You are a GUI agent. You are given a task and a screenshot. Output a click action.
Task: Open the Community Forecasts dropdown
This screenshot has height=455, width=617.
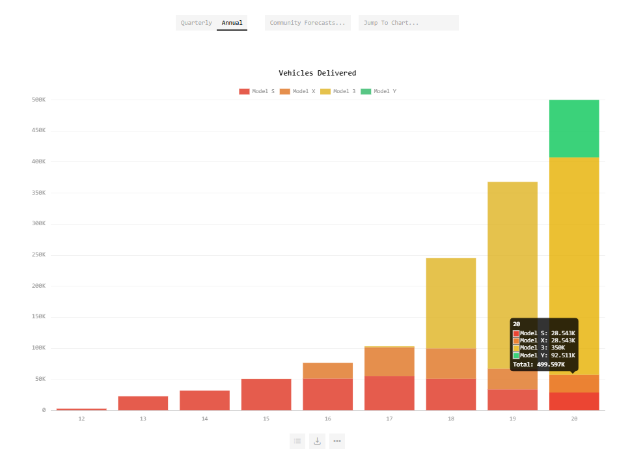tap(307, 23)
